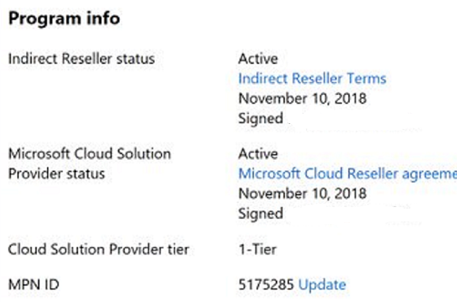Click the Provider status label line
457x302 pixels.
pos(56,174)
